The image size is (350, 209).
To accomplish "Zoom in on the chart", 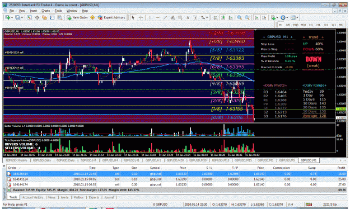I will [x=240, y=17].
